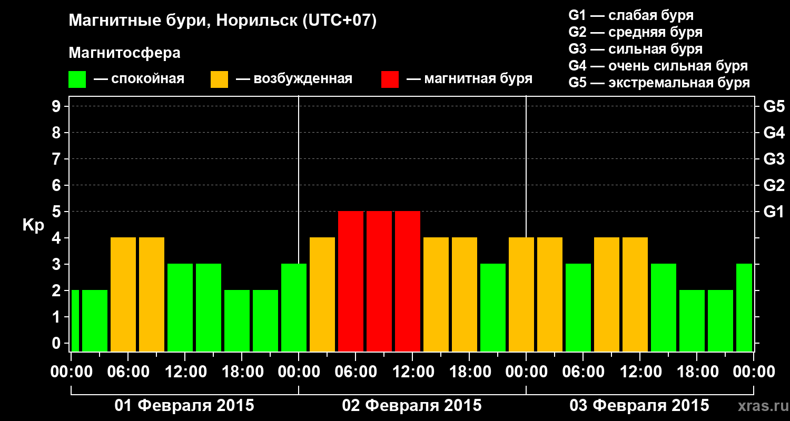Screen dimensions: 790x421
Task: Click the middle red storm bar on 02 Февраля
Action: coord(379,281)
